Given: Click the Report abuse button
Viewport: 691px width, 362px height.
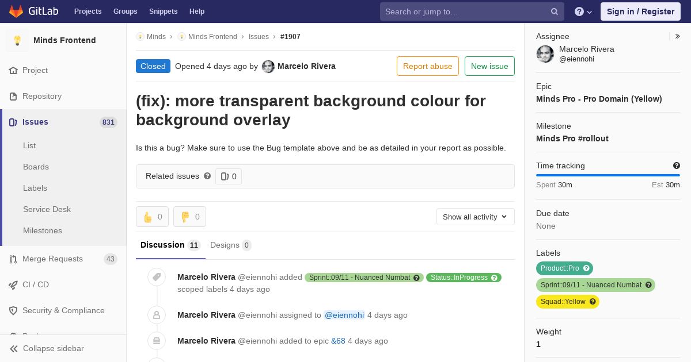Looking at the screenshot, I should 428,66.
